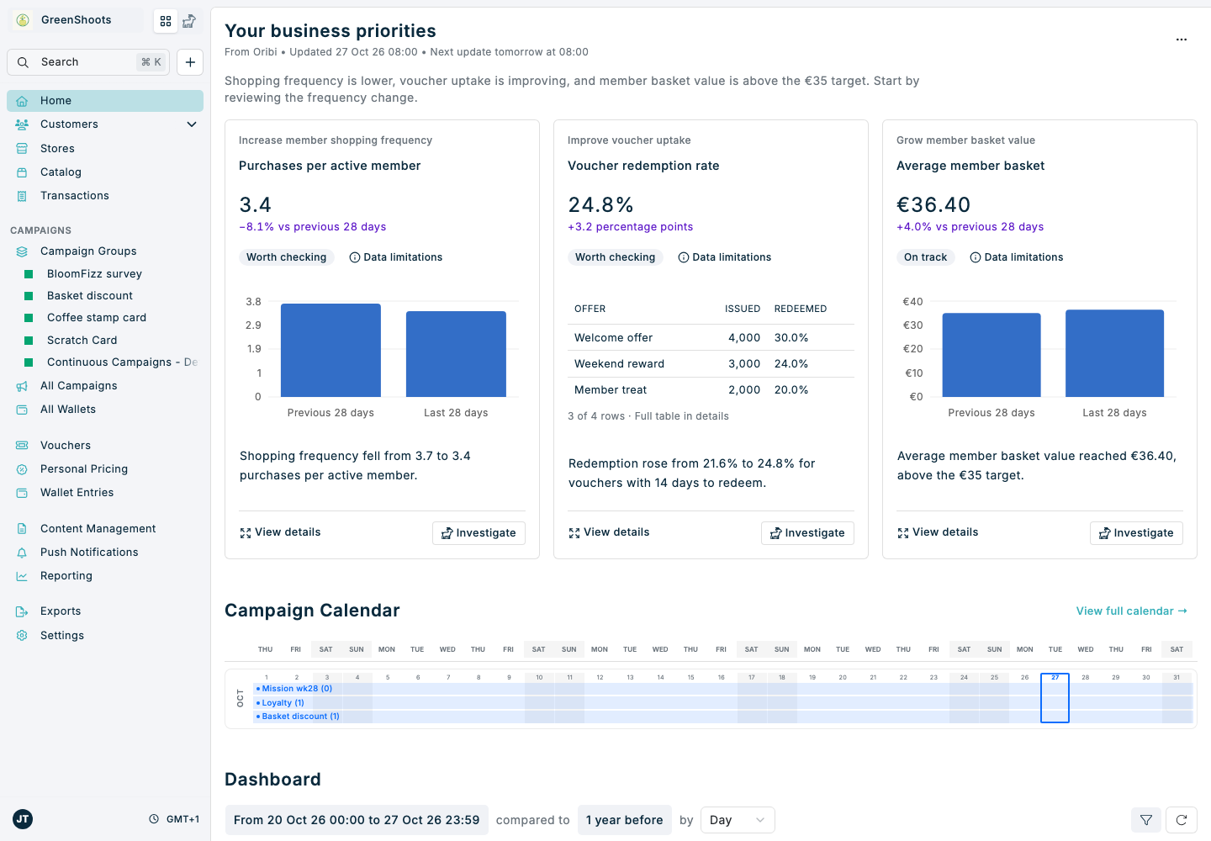Open the date range picker starting 20 Oct

click(357, 820)
